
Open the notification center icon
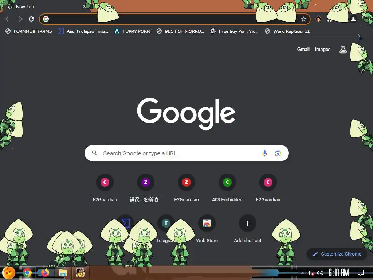click(361, 273)
